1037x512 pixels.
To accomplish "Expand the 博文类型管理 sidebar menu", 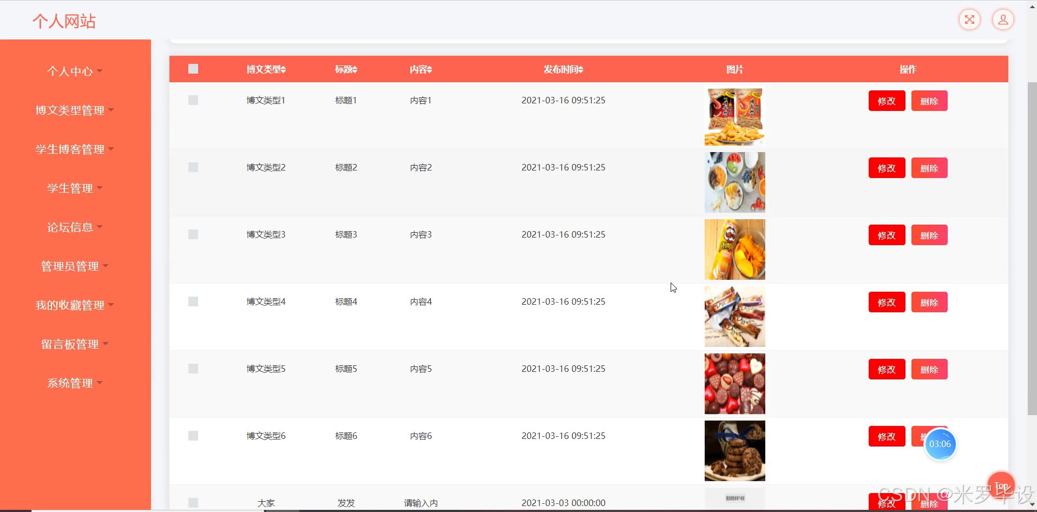I will [75, 110].
